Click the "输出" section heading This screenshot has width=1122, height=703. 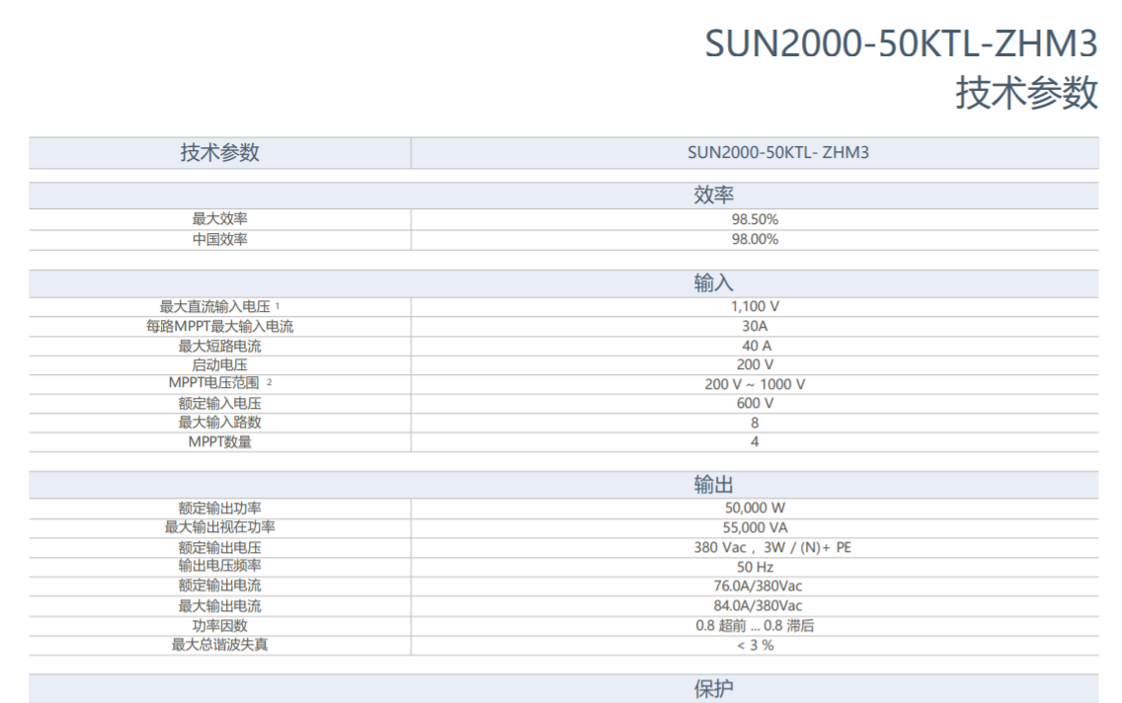click(713, 485)
